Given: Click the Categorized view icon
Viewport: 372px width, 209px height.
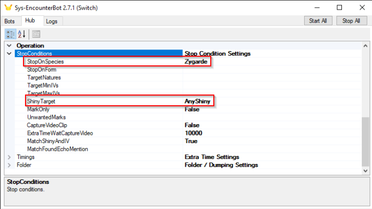Looking at the screenshot, I should 10,34.
